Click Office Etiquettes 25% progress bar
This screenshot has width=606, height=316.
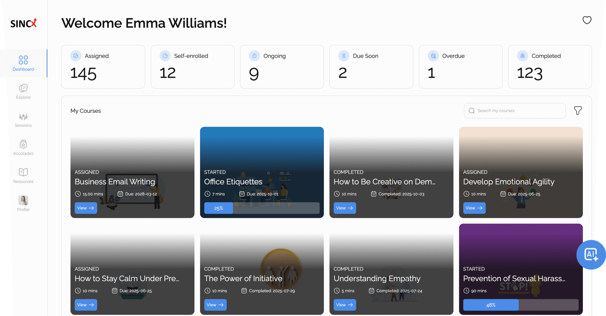coord(262,208)
